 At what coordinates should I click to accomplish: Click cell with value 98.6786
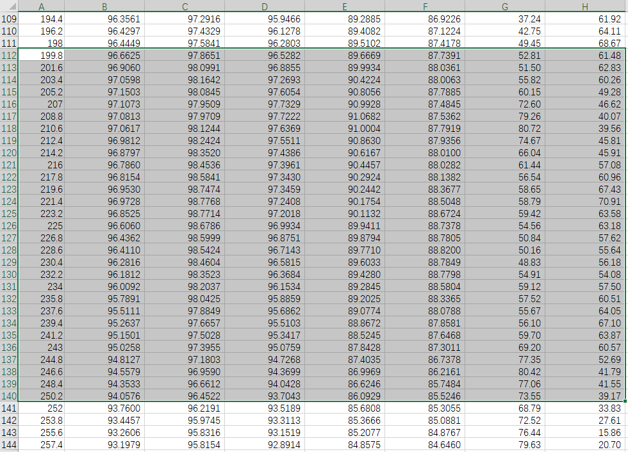185,225
